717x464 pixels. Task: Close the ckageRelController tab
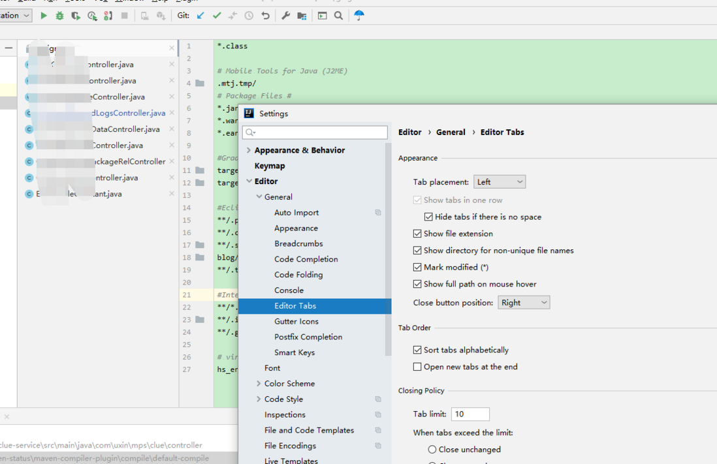172,161
